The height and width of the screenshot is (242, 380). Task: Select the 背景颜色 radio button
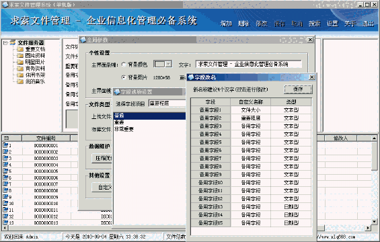(124, 65)
